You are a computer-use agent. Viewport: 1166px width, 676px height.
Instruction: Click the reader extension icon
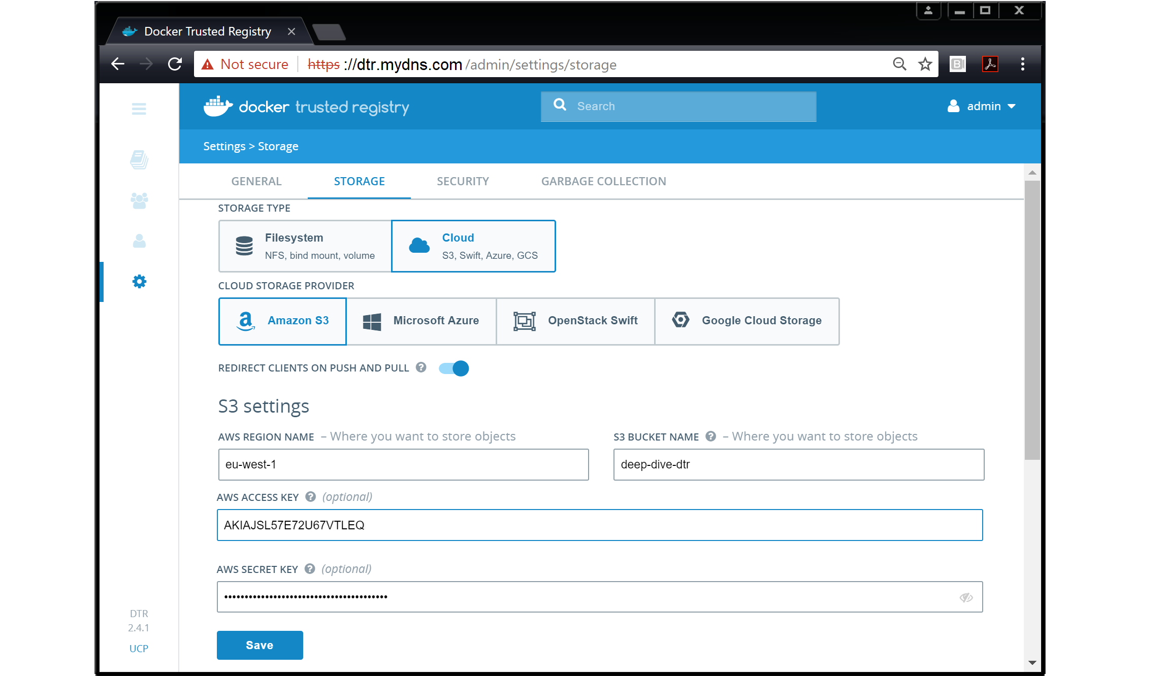(958, 64)
